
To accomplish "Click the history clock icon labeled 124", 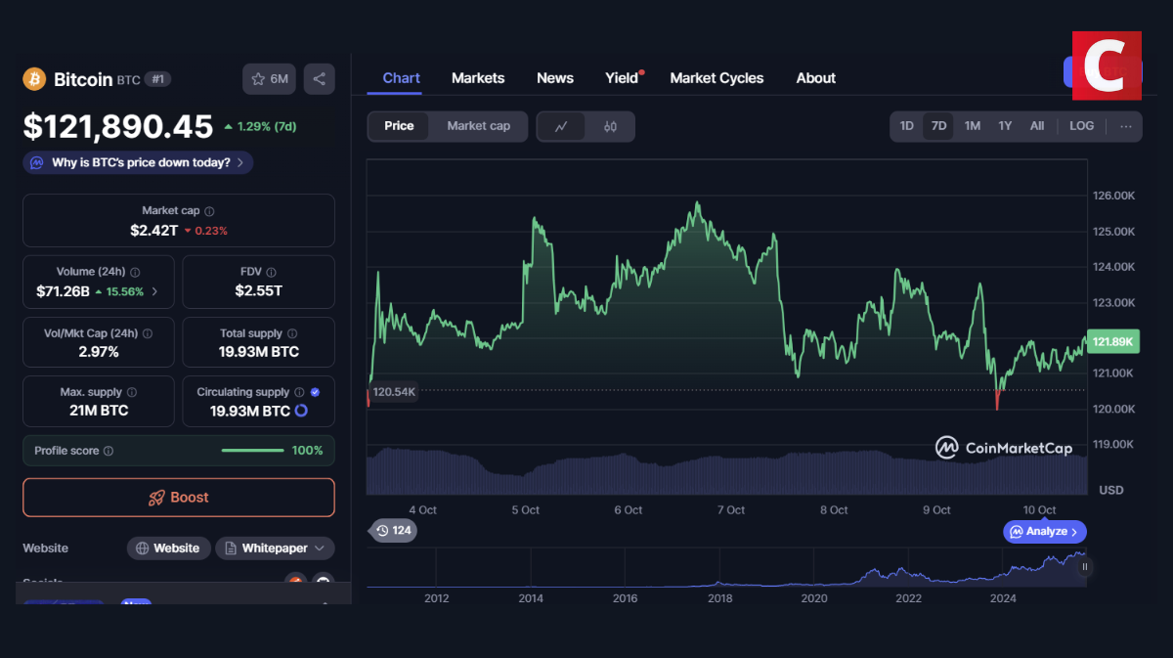I will (x=391, y=531).
